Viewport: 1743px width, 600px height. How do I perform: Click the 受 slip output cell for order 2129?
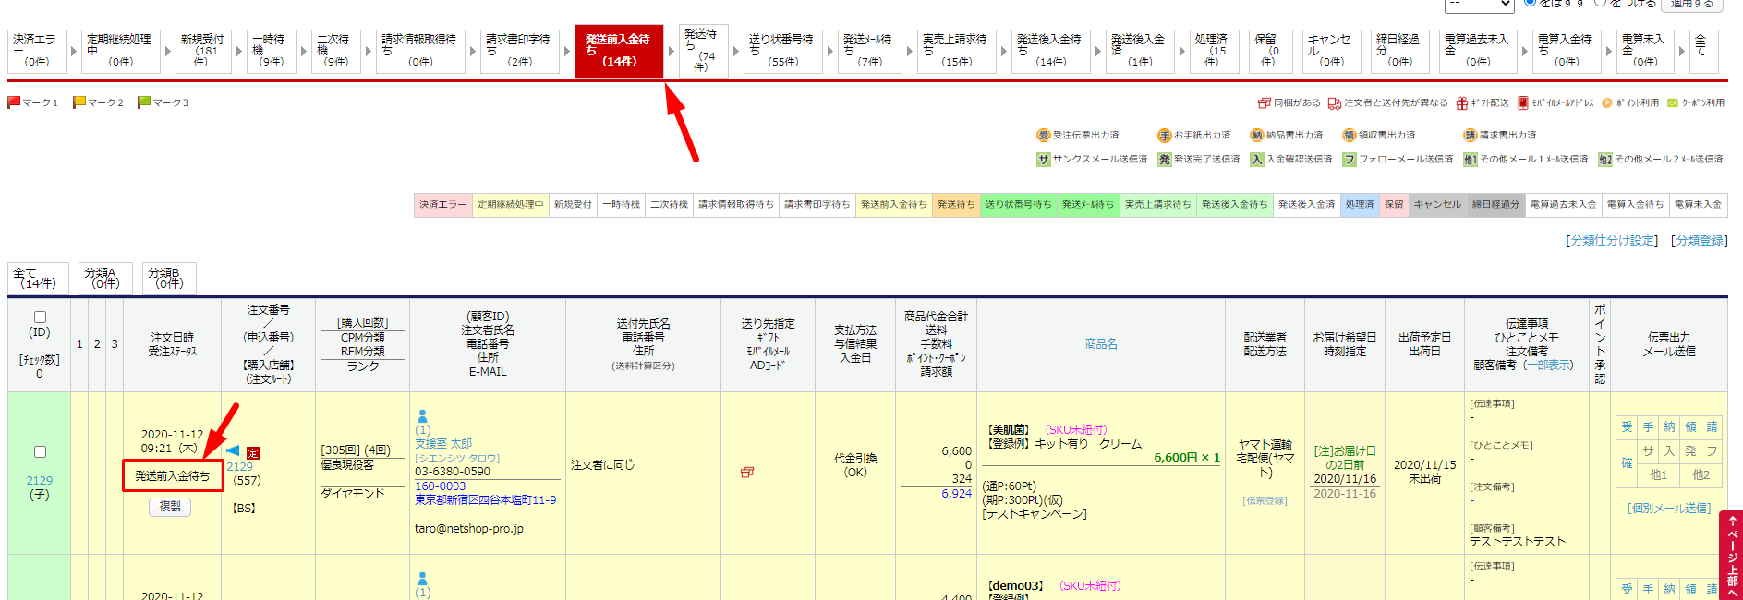click(1627, 426)
